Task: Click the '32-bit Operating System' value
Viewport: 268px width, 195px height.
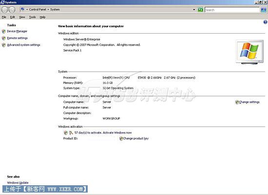Action: point(118,88)
